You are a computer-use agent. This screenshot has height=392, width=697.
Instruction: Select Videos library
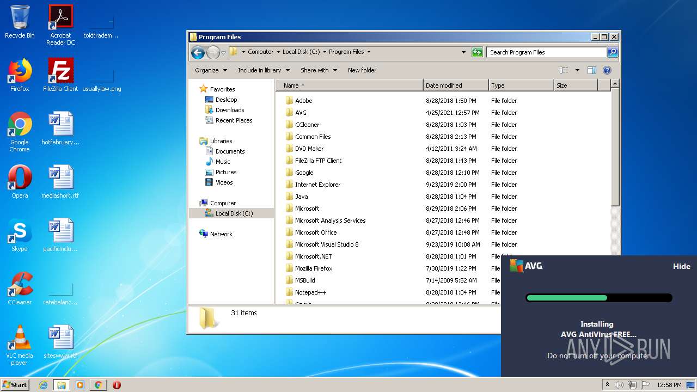[x=224, y=182]
